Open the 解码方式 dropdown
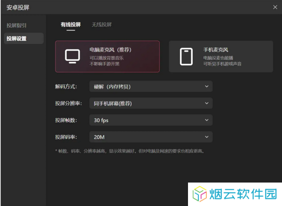 click(151, 86)
